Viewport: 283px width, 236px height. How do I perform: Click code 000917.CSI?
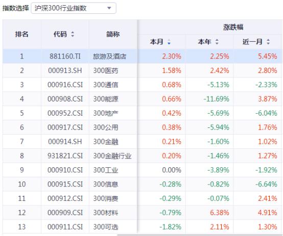point(65,127)
